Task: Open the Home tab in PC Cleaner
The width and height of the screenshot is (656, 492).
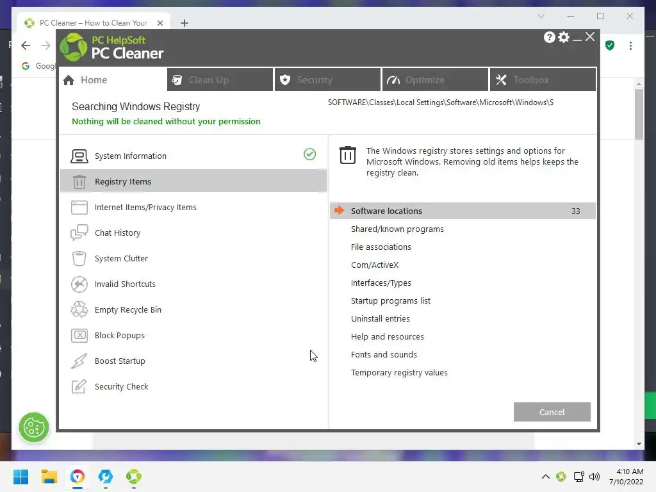Action: click(x=113, y=79)
